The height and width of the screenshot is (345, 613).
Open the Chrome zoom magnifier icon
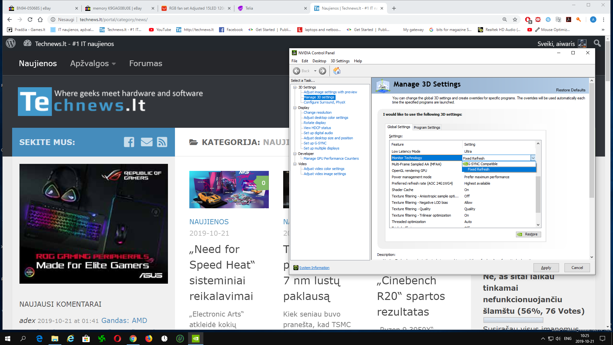click(505, 19)
